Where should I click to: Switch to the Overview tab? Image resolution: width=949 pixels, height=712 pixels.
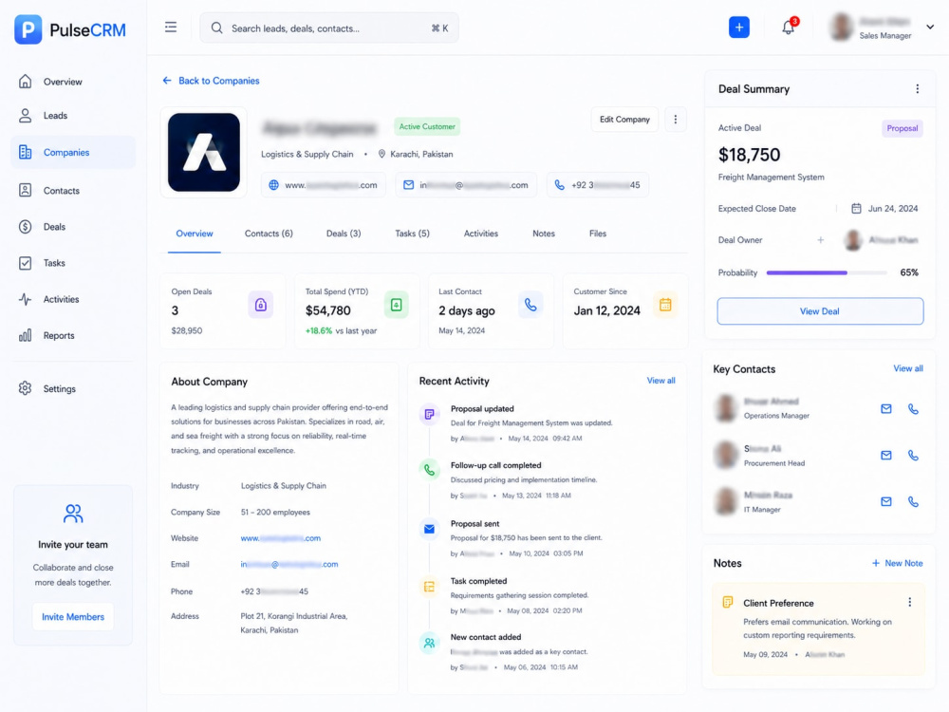tap(195, 234)
